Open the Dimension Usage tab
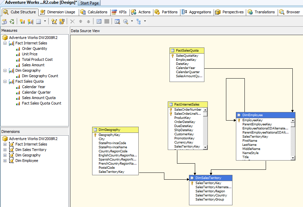The image size is (303, 207). [x=58, y=12]
